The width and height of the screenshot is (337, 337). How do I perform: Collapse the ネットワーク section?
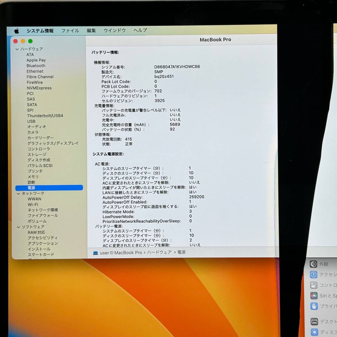[x=18, y=193]
